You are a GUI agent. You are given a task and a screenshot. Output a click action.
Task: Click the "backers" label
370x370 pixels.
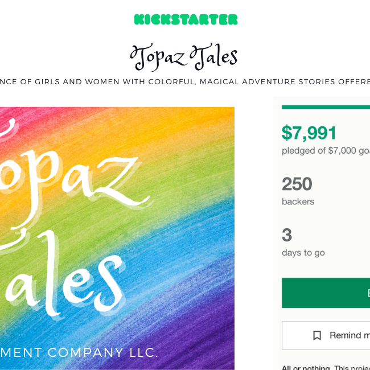point(298,202)
